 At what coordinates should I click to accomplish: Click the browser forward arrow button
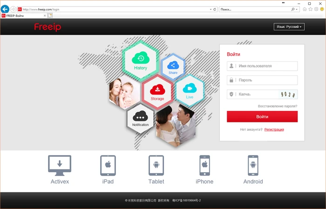(x=13, y=9)
